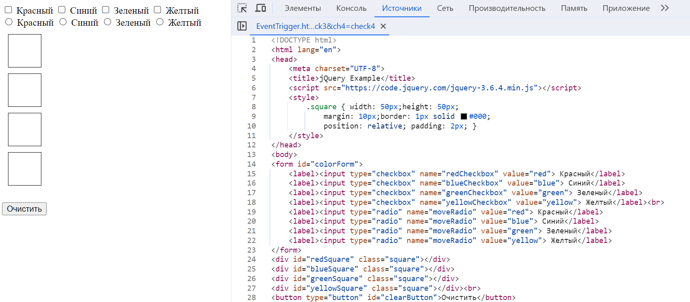Toggle the device toolbar icon

tap(261, 8)
